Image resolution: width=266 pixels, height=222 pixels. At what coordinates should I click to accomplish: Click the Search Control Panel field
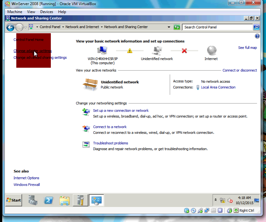tap(217, 27)
